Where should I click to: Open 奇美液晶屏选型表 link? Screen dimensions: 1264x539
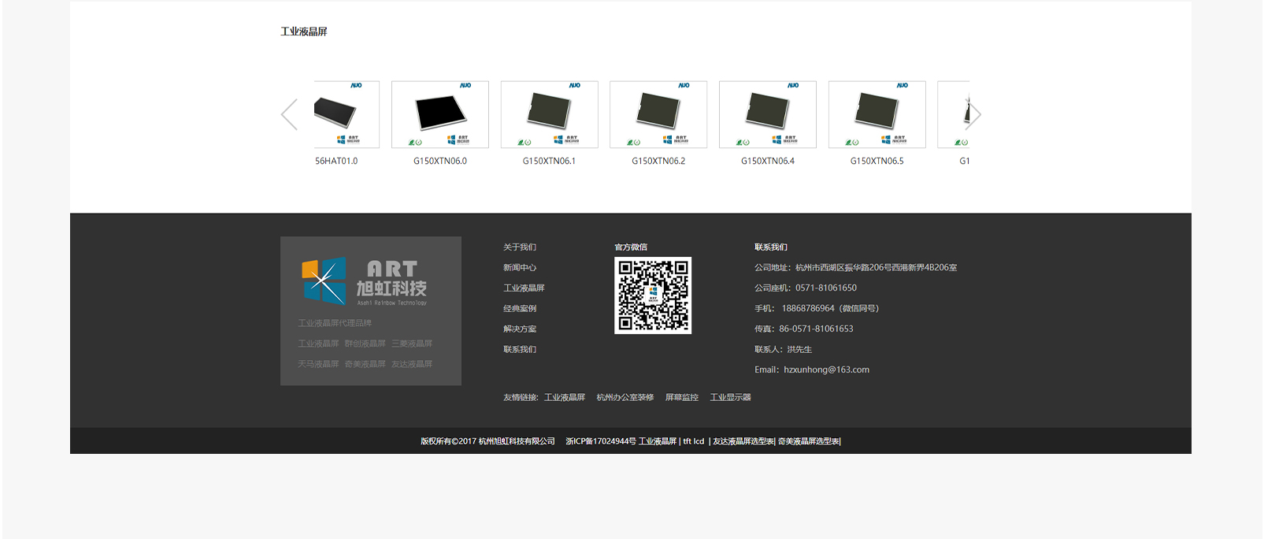click(809, 441)
